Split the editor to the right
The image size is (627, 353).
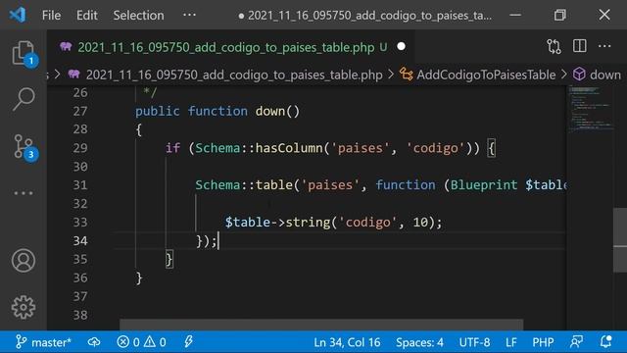(579, 46)
